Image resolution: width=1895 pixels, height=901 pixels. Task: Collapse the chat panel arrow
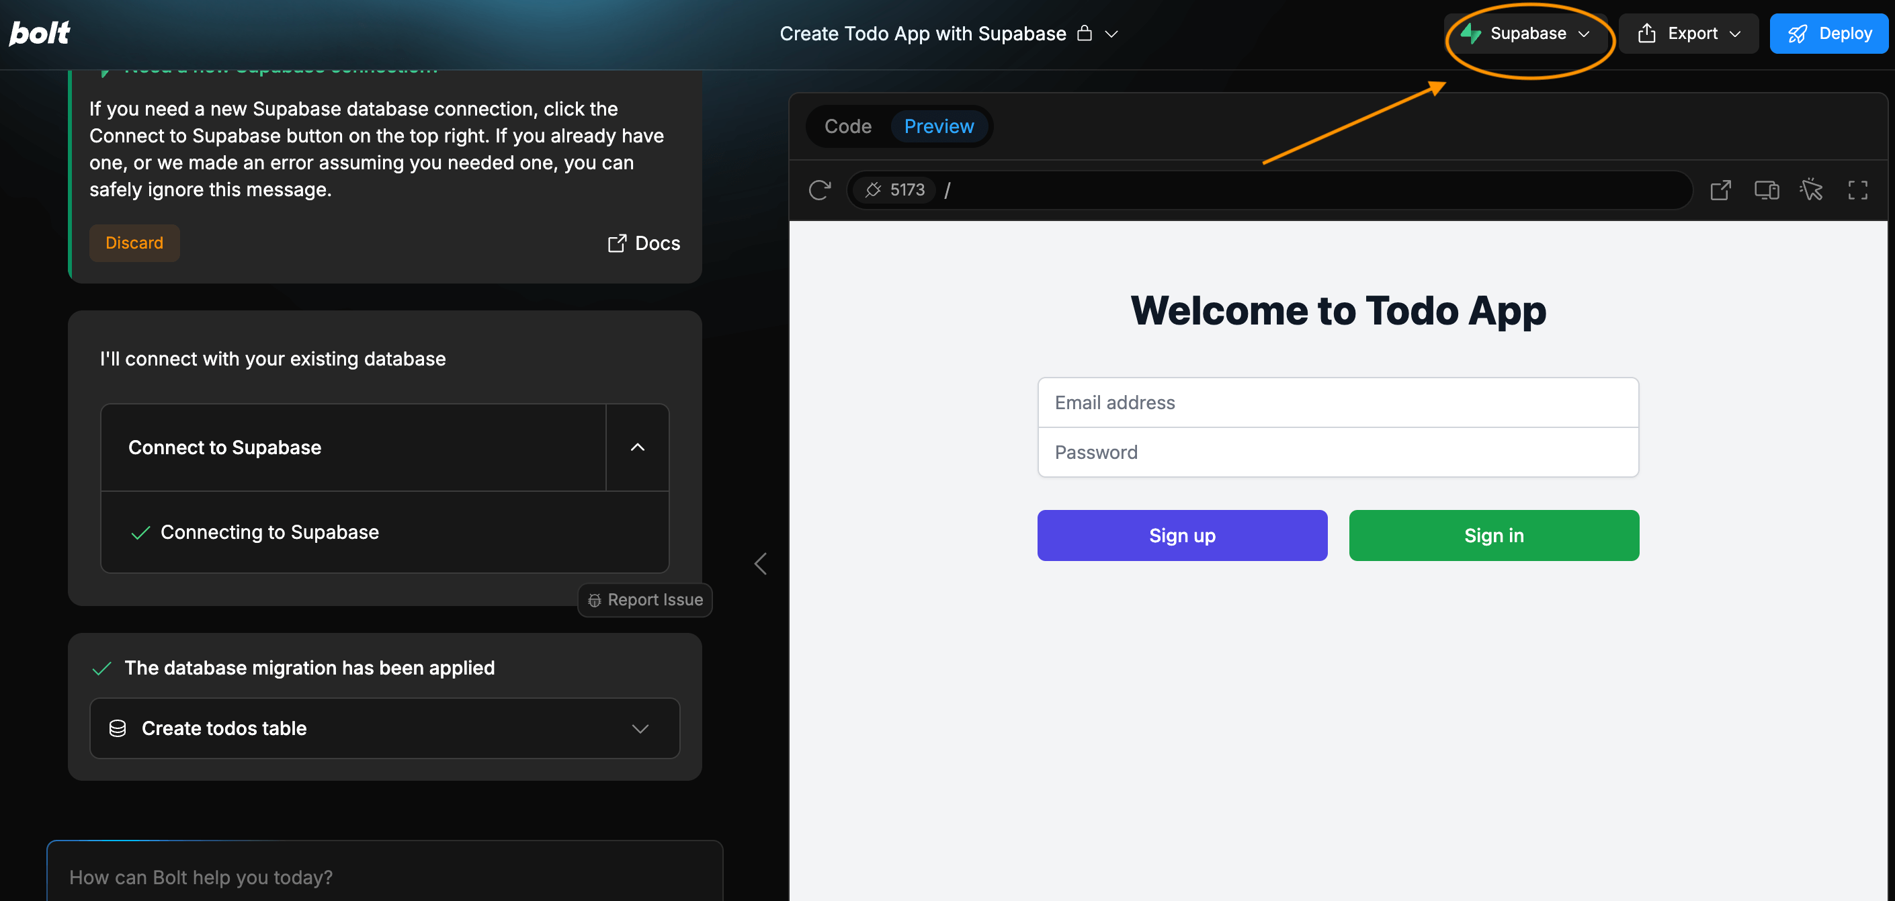761,564
